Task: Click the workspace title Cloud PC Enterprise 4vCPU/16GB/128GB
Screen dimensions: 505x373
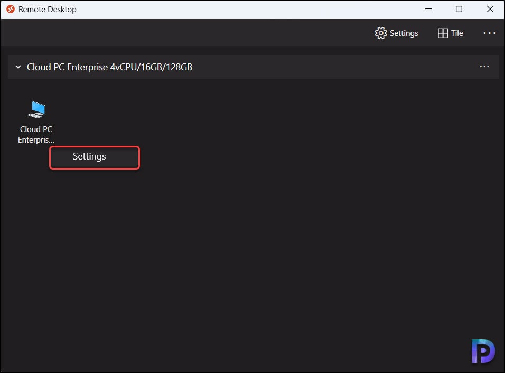Action: [109, 67]
